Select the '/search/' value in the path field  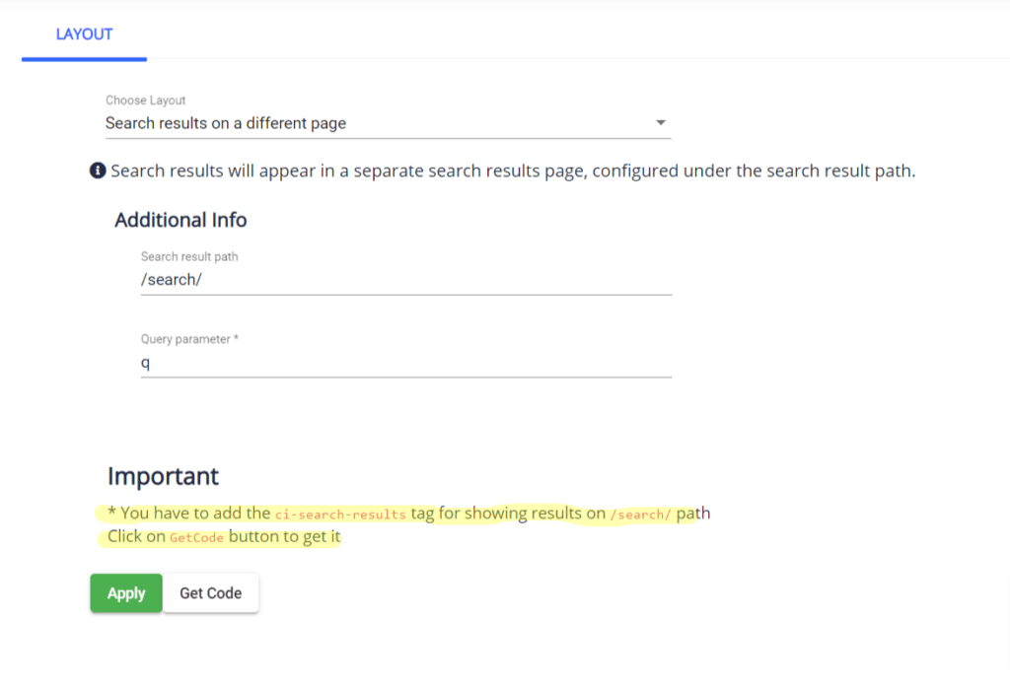(x=169, y=279)
